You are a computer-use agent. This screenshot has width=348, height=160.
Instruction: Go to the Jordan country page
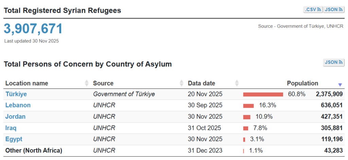[x=15, y=117]
